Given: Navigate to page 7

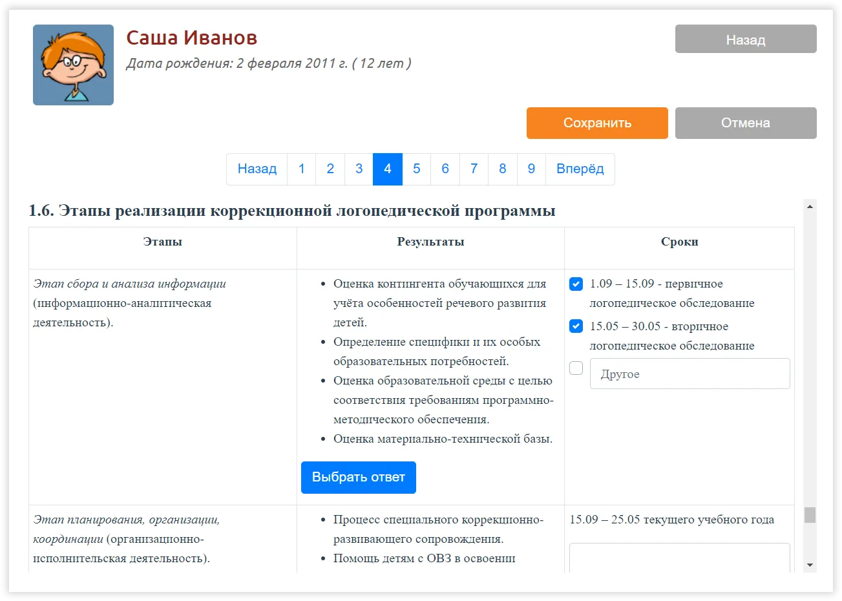Looking at the screenshot, I should [474, 169].
